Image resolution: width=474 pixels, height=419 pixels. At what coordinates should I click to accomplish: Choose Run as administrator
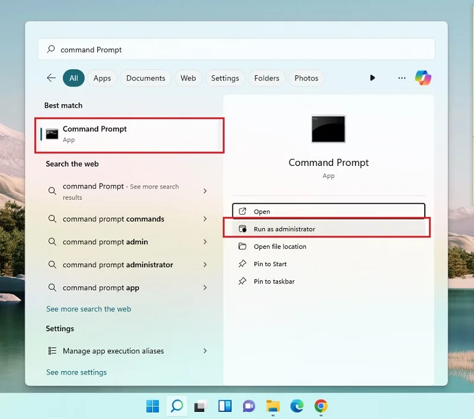pos(329,229)
